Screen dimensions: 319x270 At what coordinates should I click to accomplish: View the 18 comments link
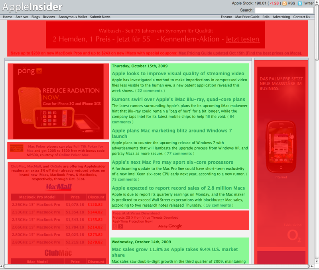[x=218, y=205]
